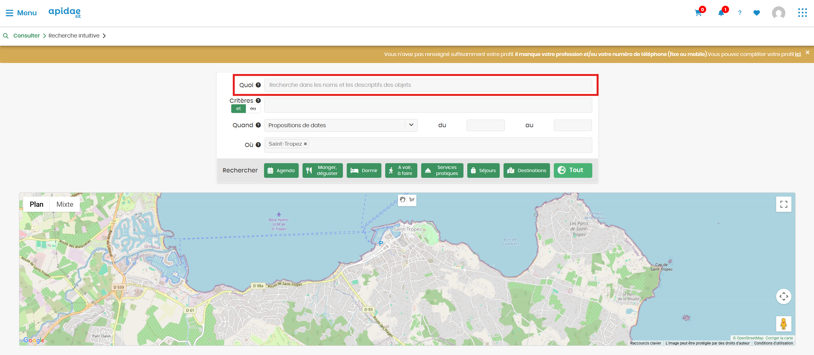Open Raccourcis clavier map link
Viewport: 814px width, 355px height.
645,343
